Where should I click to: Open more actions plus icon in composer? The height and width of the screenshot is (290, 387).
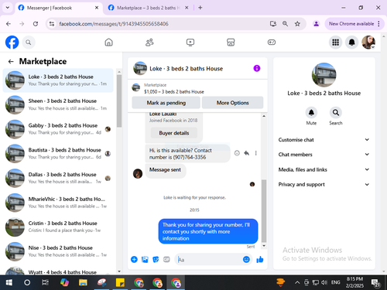(134, 259)
